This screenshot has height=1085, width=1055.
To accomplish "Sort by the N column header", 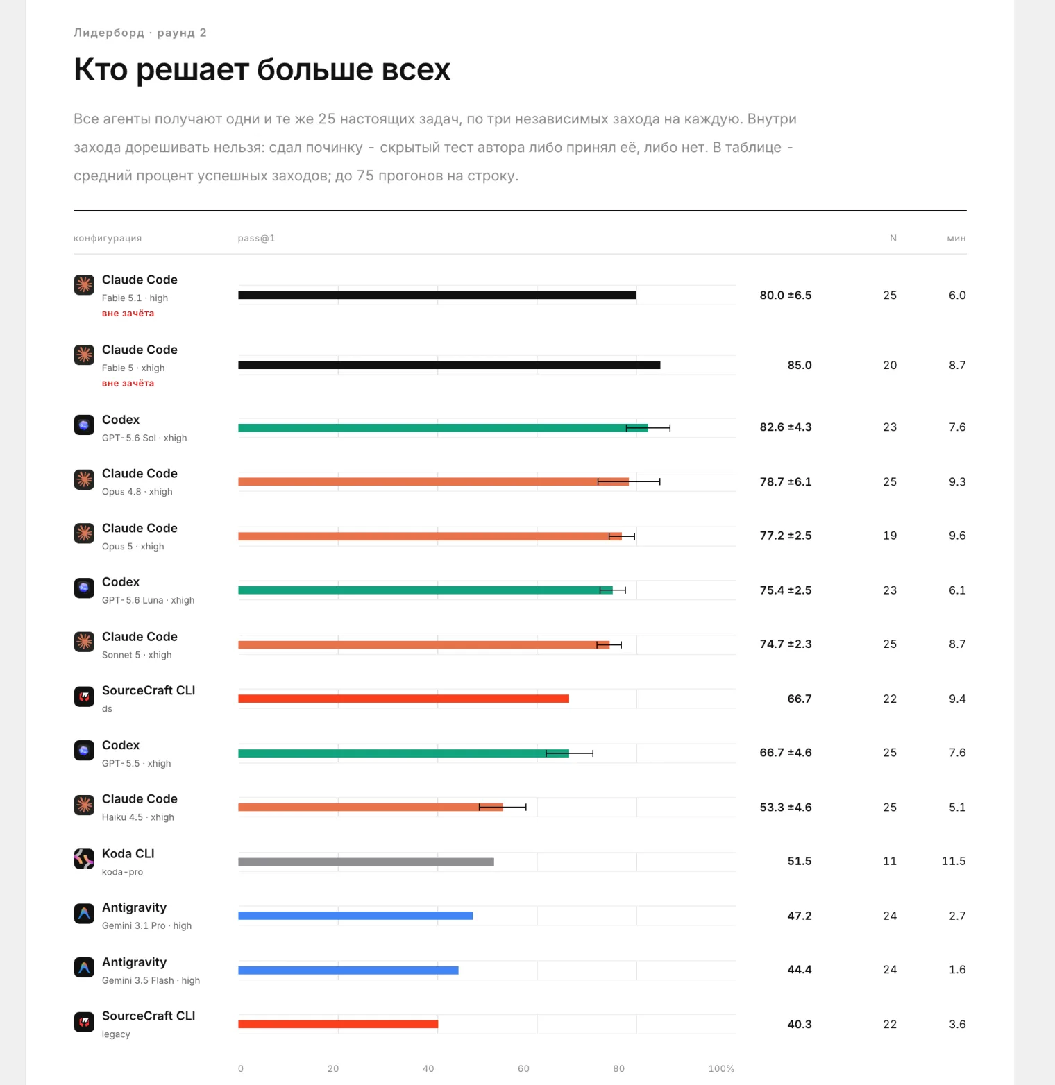I will (x=893, y=238).
